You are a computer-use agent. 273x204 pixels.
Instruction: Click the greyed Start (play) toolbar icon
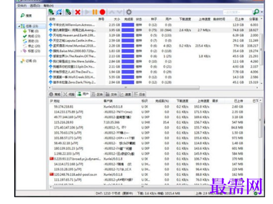(x=87, y=12)
